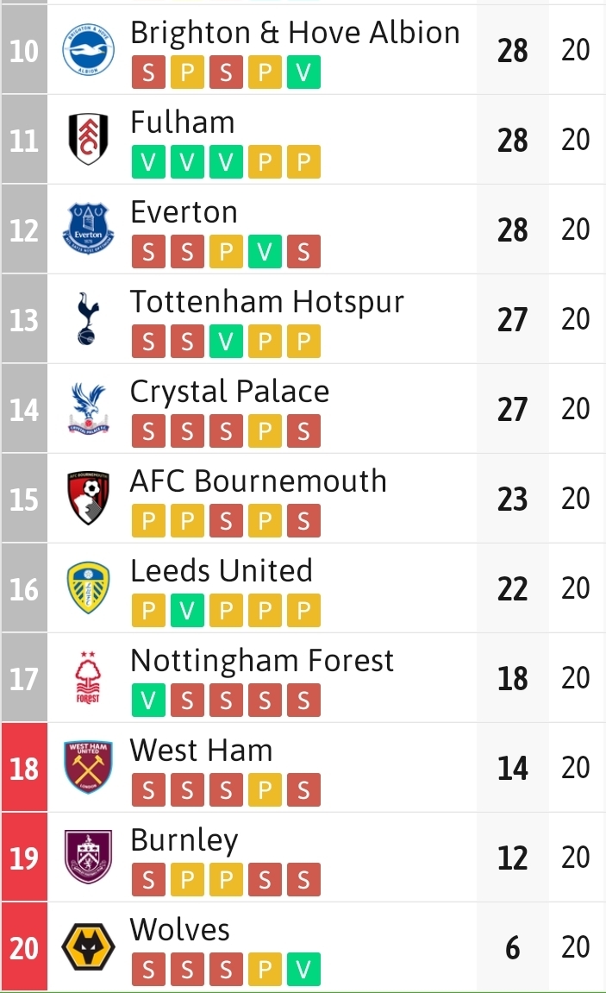The width and height of the screenshot is (606, 993).
Task: Click the red position 18 cell
Action: (23, 768)
